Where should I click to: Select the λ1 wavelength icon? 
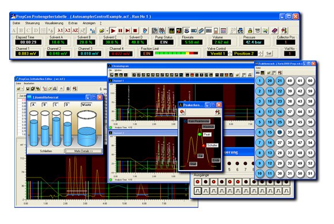click(x=60, y=30)
